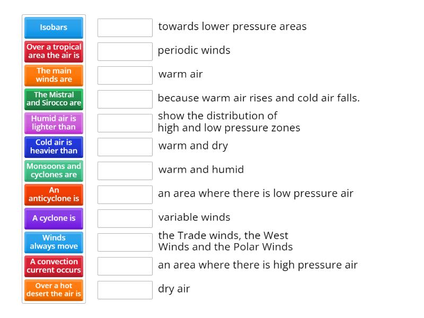Click the 'Monsoons and cyclones are' tile
This screenshot has width=424, height=318.
coord(53,171)
